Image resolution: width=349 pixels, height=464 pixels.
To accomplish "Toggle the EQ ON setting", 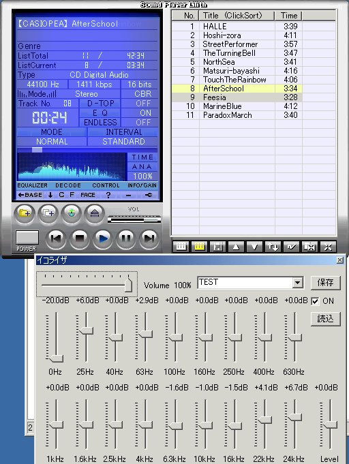I will click(145, 112).
